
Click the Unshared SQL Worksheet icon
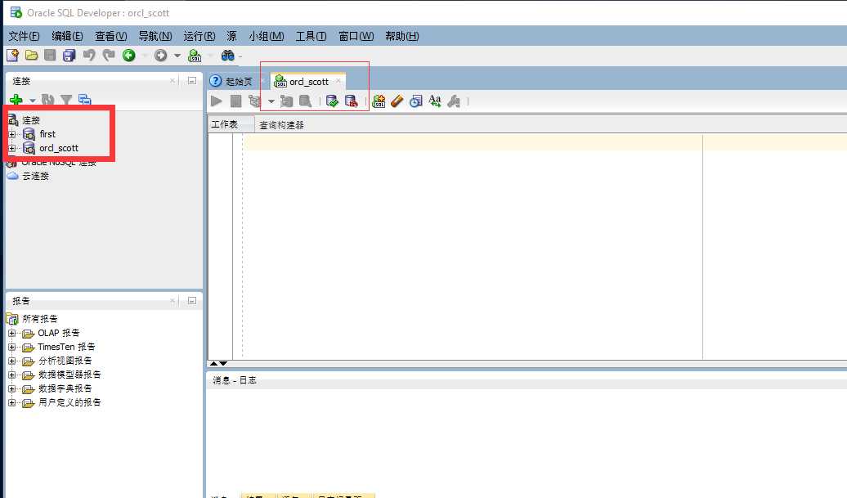tap(379, 101)
